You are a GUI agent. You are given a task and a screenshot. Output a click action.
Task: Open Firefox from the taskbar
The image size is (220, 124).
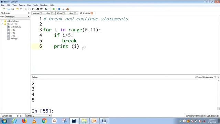(x=24, y=121)
